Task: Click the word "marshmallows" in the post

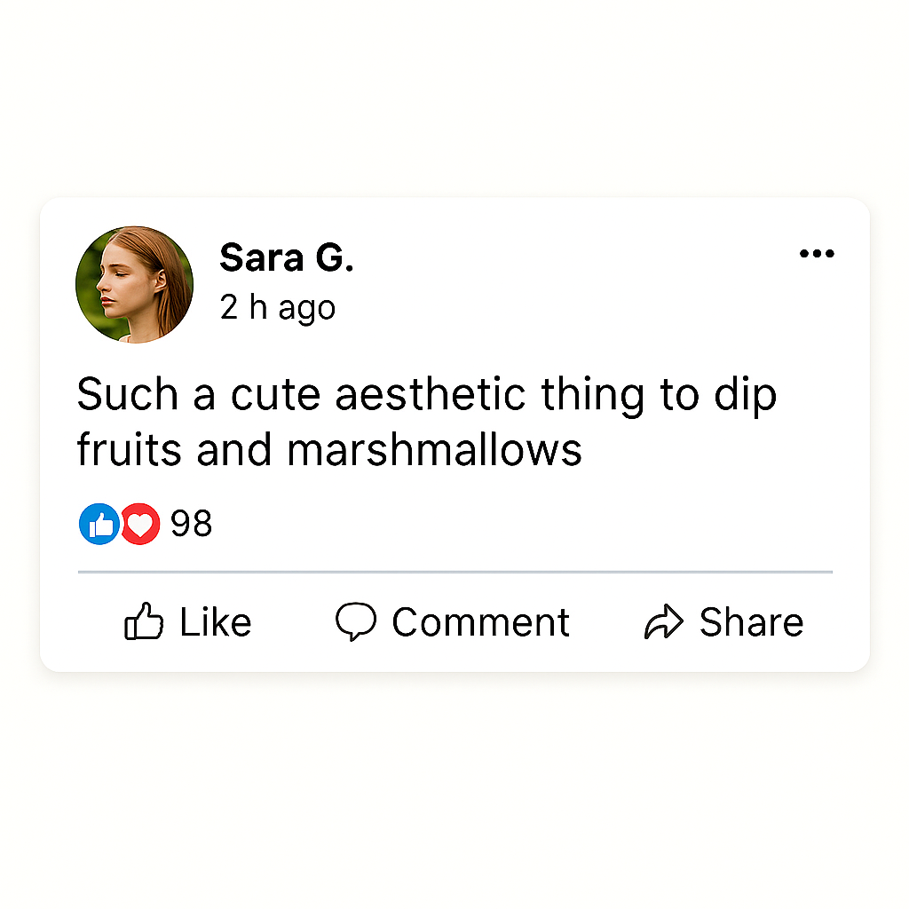Action: coord(434,450)
